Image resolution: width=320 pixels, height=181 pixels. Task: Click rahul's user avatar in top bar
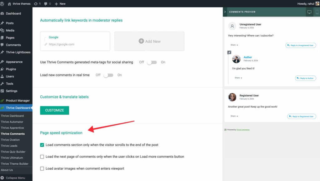[317, 4]
